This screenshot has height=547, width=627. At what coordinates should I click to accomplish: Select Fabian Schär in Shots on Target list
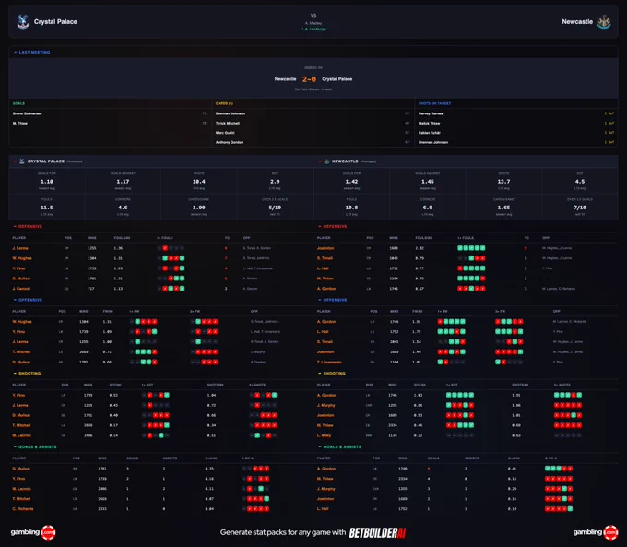point(430,133)
